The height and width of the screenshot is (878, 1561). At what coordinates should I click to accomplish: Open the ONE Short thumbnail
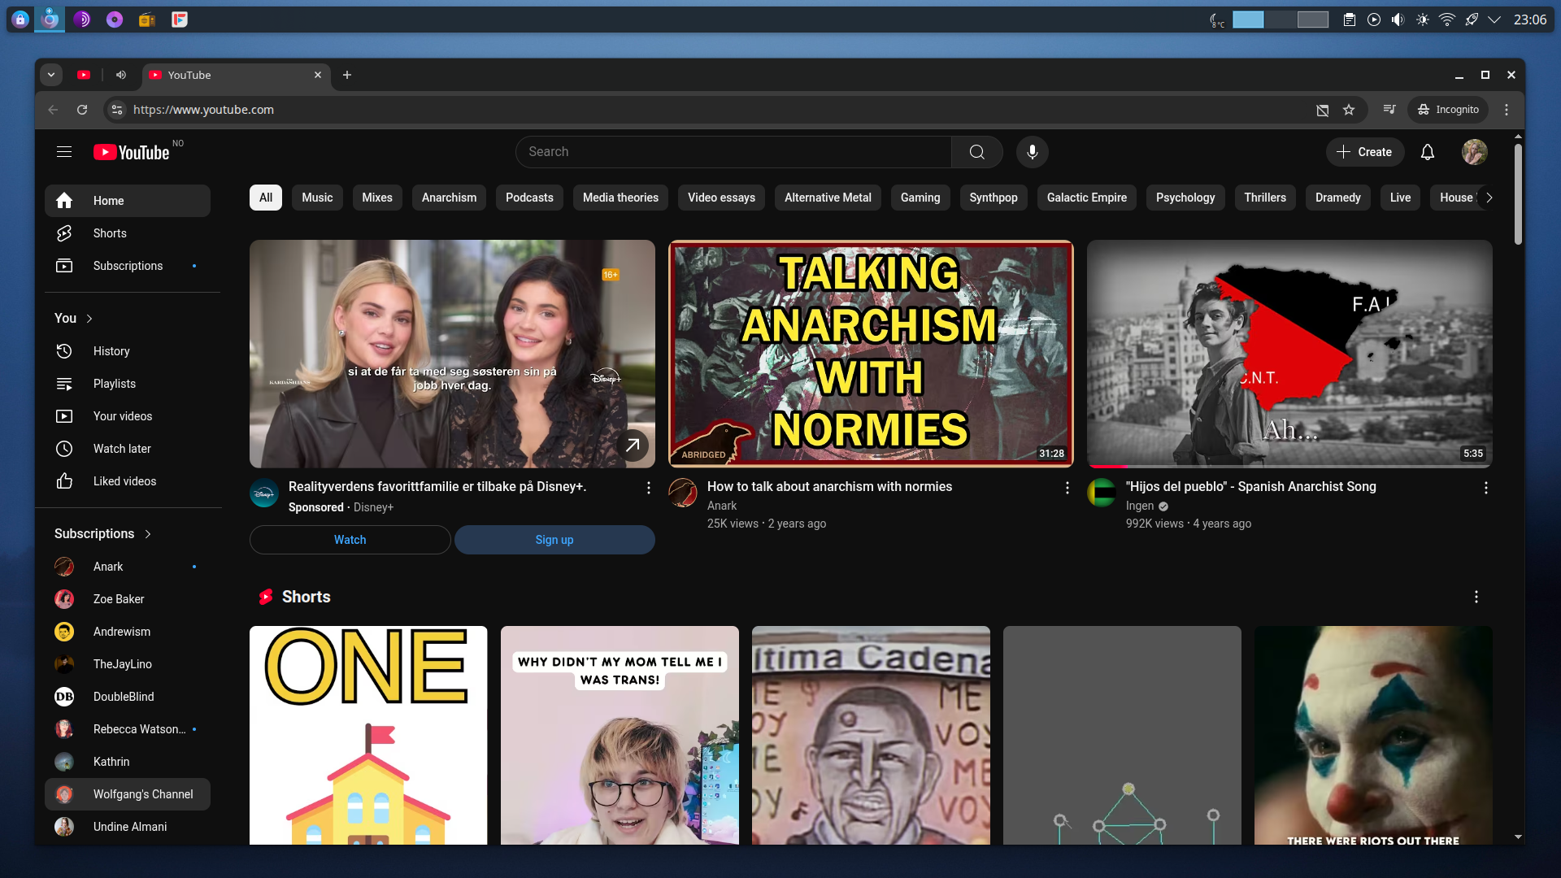pos(368,735)
